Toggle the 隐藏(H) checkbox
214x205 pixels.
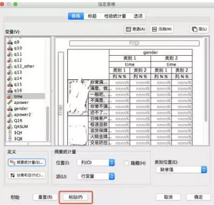[126, 163]
